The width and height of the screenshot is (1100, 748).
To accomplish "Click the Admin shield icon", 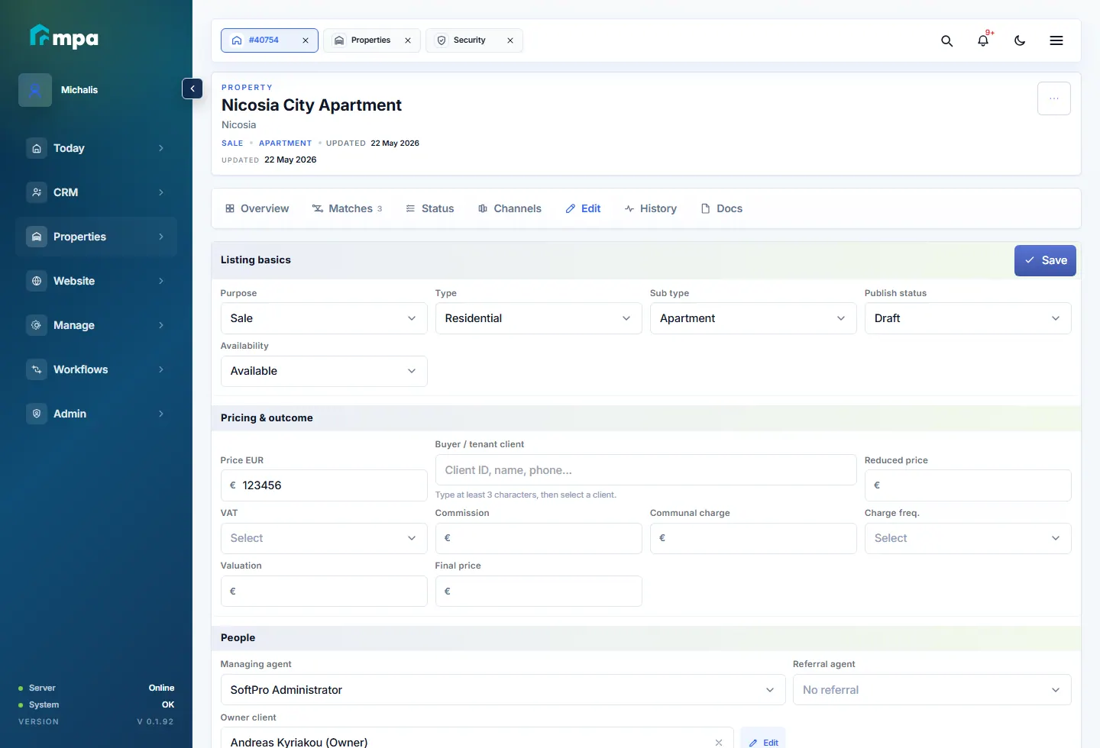I will 37,414.
